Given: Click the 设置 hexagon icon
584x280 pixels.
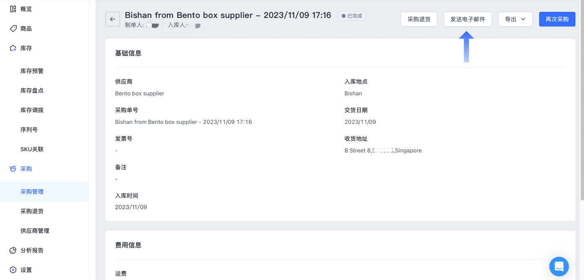Looking at the screenshot, I should [x=13, y=270].
